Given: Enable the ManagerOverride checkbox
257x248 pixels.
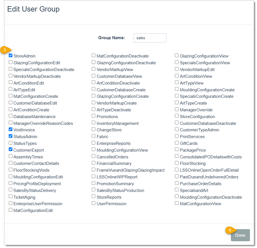Looking at the screenshot, I should tap(177, 109).
